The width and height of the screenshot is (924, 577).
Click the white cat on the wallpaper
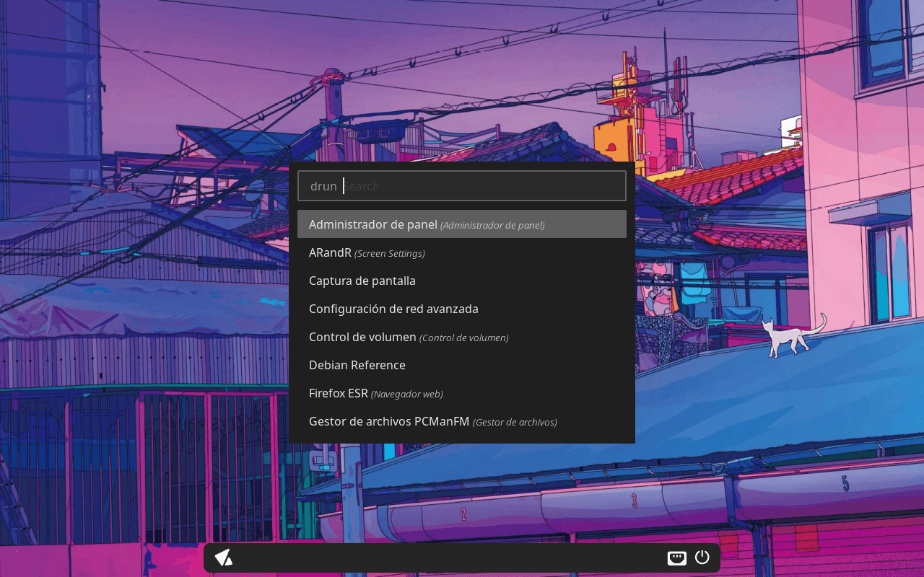pos(790,337)
